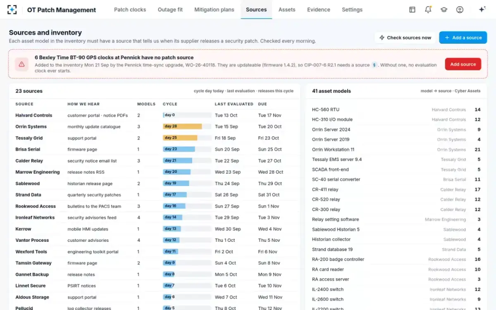Click 'PSIRT notices' for Linnet Secure

(81, 286)
